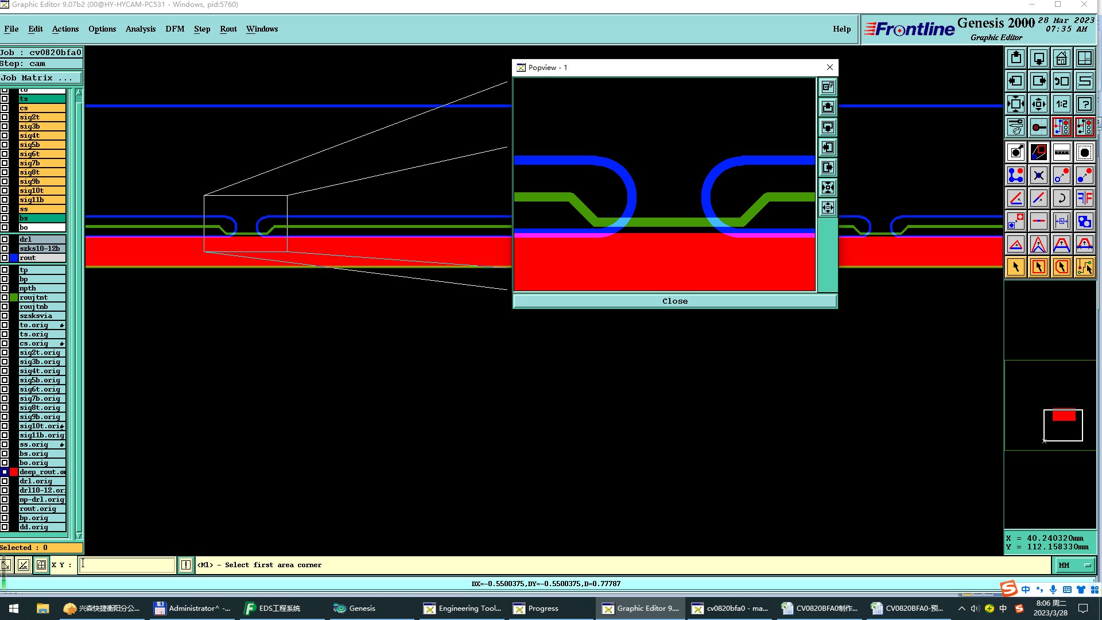Image resolution: width=1102 pixels, height=620 pixels.
Task: Select the mirror feature tool
Action: click(1084, 198)
